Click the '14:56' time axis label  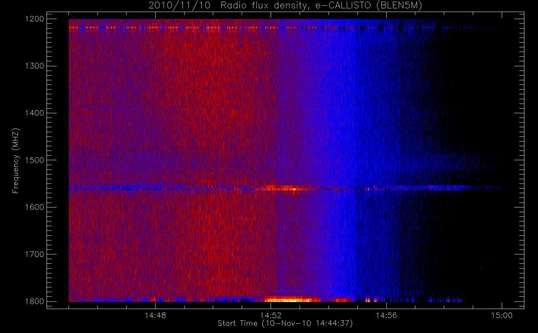[386, 315]
